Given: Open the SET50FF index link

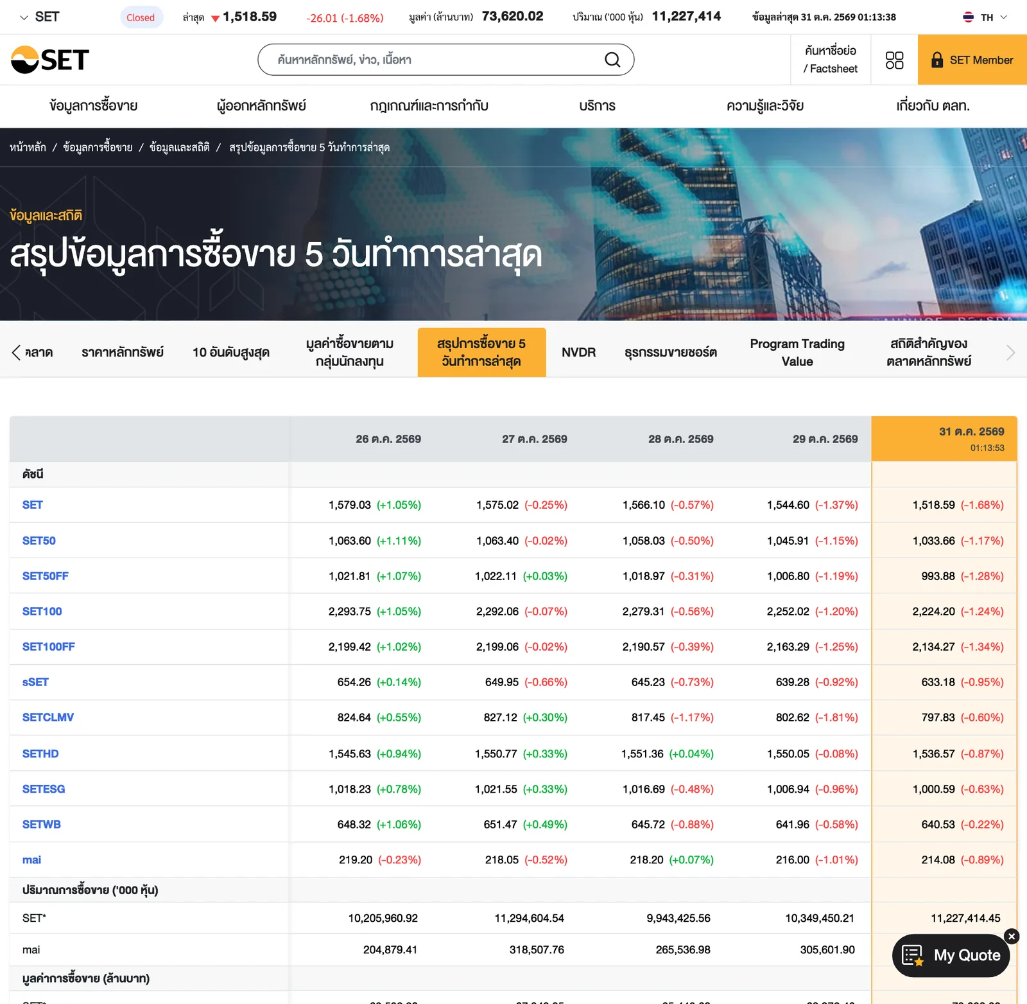Looking at the screenshot, I should (x=45, y=576).
